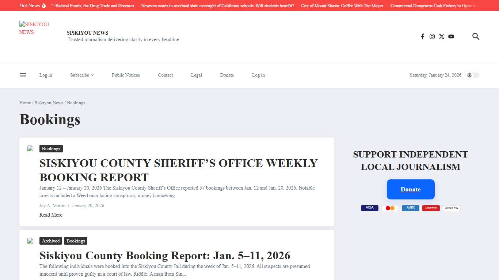Click the flame icon next to Hot News

point(43,5)
